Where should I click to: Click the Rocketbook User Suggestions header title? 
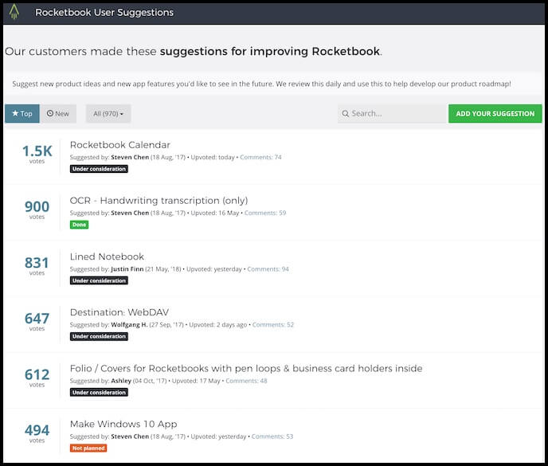[x=104, y=13]
